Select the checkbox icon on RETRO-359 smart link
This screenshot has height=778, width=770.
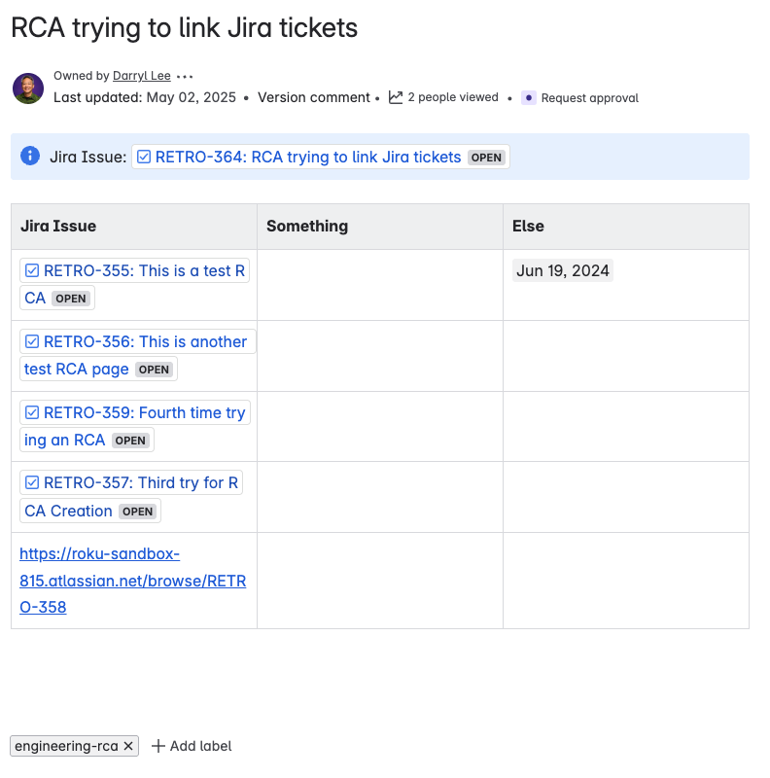coord(31,411)
